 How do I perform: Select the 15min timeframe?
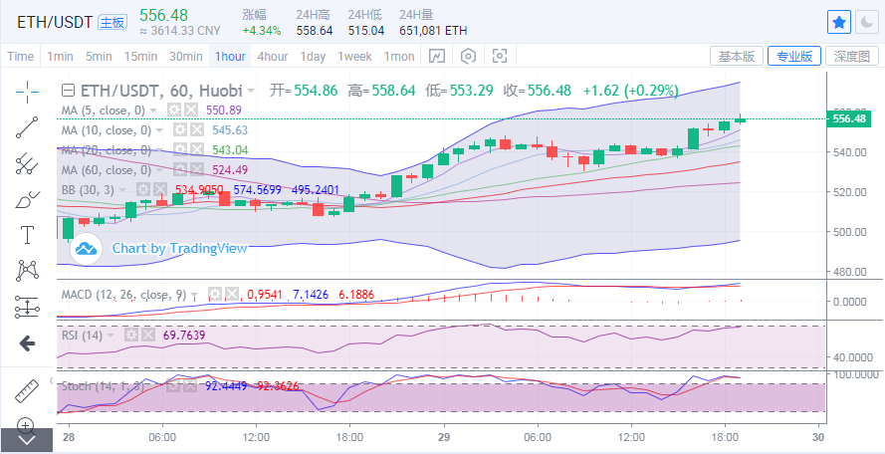pyautogui.click(x=140, y=57)
